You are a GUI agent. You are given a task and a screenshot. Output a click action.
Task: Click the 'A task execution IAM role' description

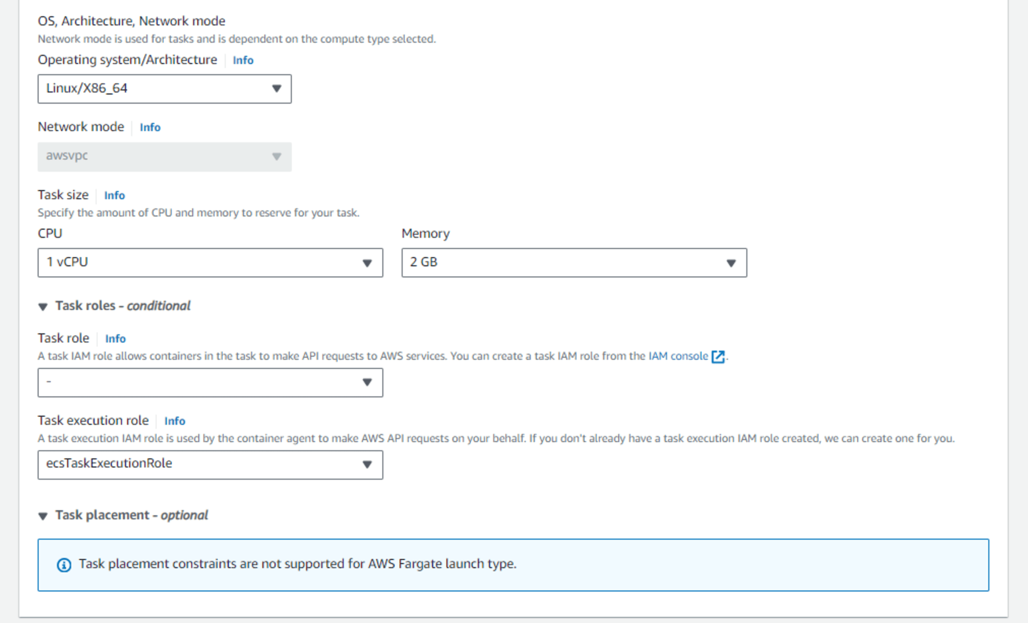(496, 439)
